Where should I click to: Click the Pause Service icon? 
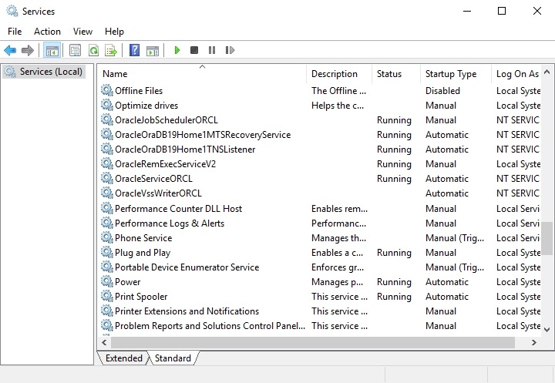(x=212, y=50)
